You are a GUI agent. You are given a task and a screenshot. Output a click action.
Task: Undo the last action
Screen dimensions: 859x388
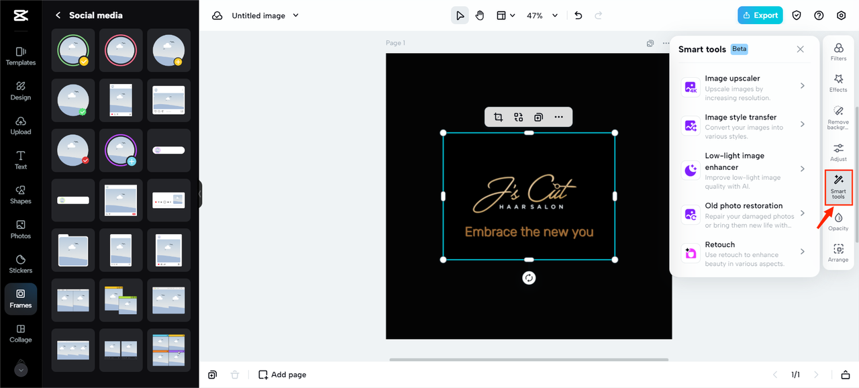coord(578,15)
